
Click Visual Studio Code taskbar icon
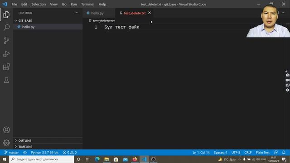[144, 159]
